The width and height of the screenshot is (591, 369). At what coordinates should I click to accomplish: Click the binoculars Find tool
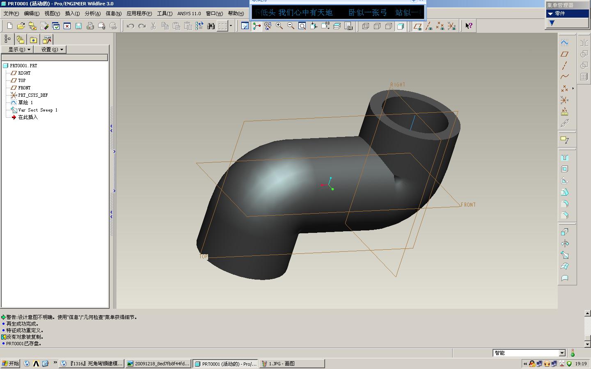click(x=211, y=26)
